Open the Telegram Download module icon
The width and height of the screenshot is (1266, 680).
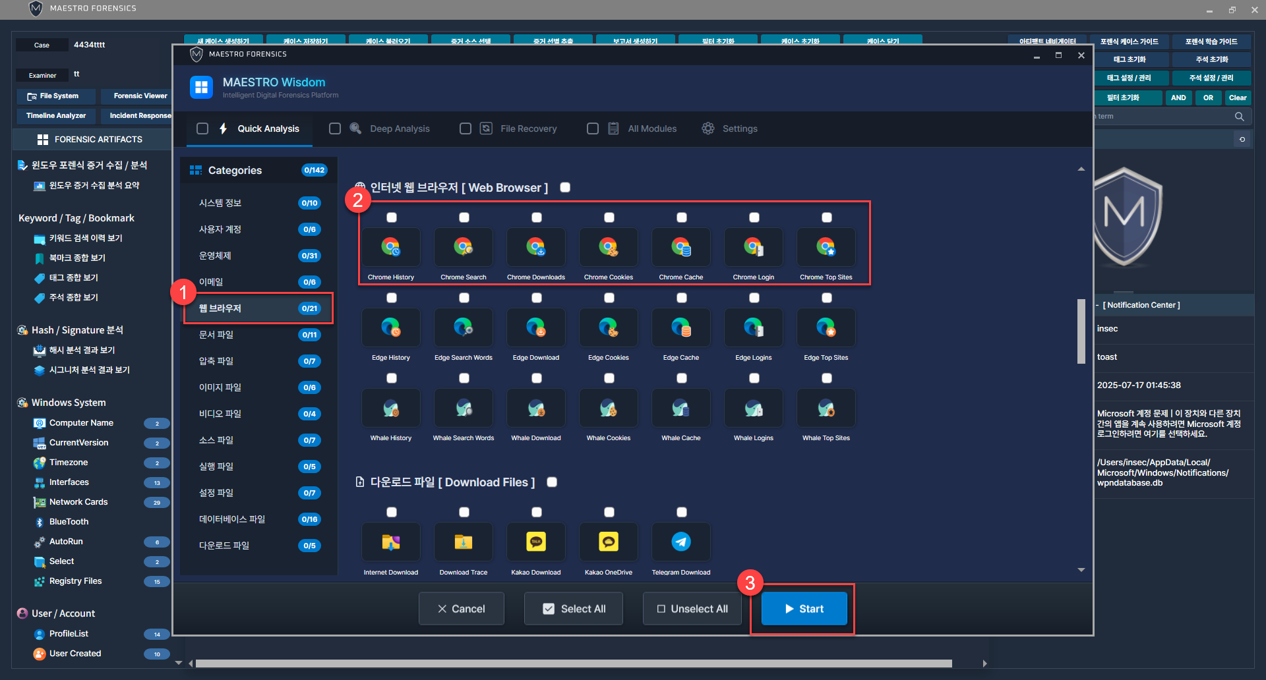[680, 542]
